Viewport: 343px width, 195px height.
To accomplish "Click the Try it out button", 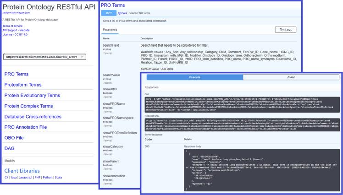I will tap(285, 29).
